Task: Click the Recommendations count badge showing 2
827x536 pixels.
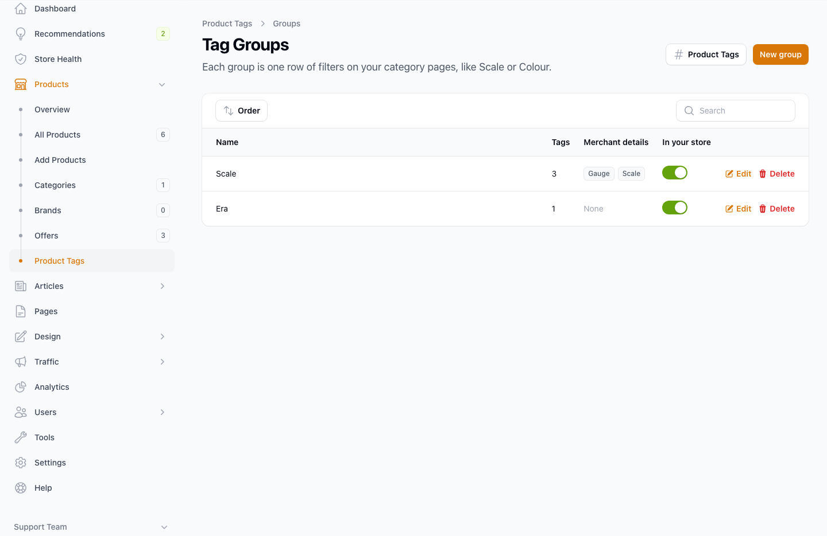Action: (163, 34)
